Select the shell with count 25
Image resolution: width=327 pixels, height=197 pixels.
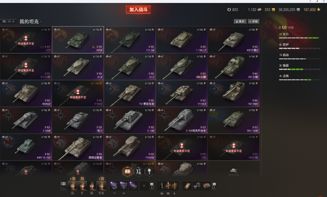pos(162,186)
